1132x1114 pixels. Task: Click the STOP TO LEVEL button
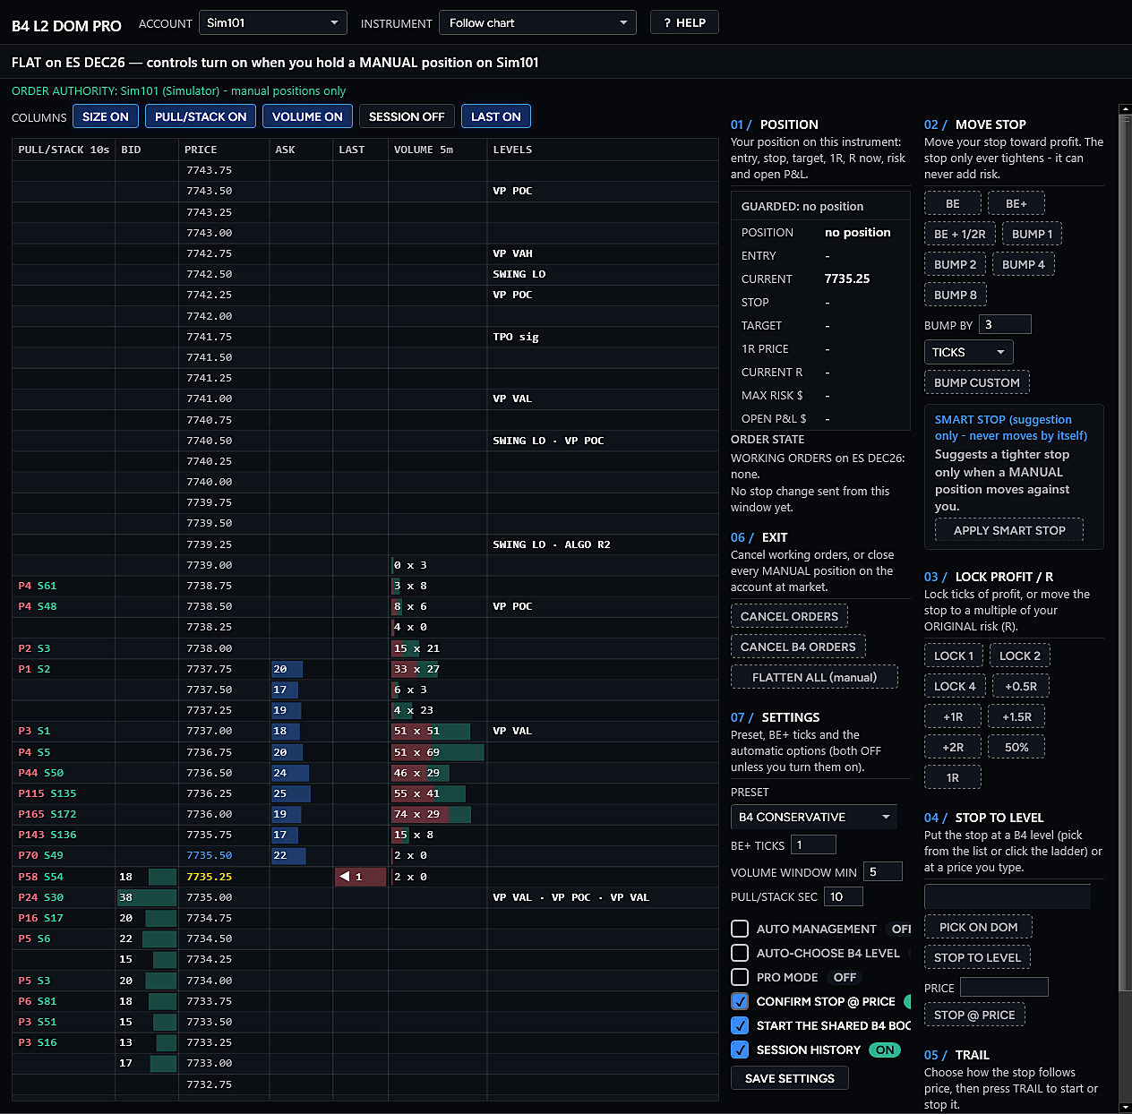coord(978,957)
